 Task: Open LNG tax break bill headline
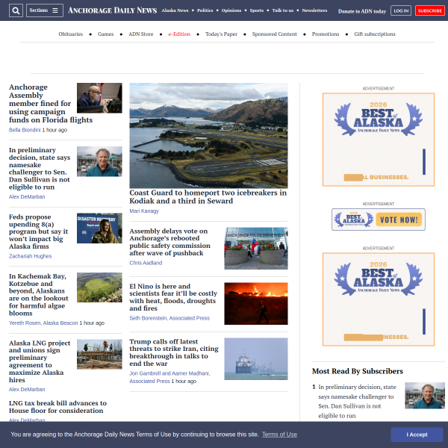click(57, 407)
